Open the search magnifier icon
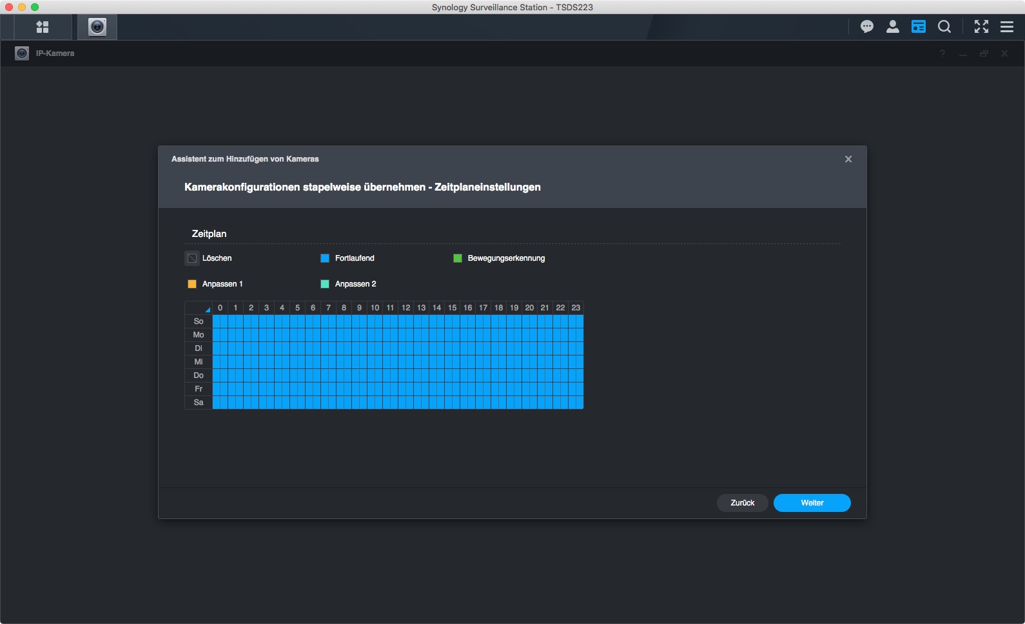Viewport: 1025px width, 624px height. (x=944, y=26)
